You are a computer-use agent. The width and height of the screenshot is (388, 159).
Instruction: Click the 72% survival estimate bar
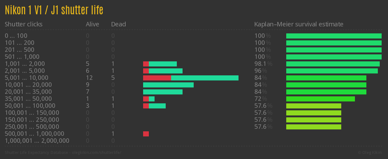(x=320, y=99)
